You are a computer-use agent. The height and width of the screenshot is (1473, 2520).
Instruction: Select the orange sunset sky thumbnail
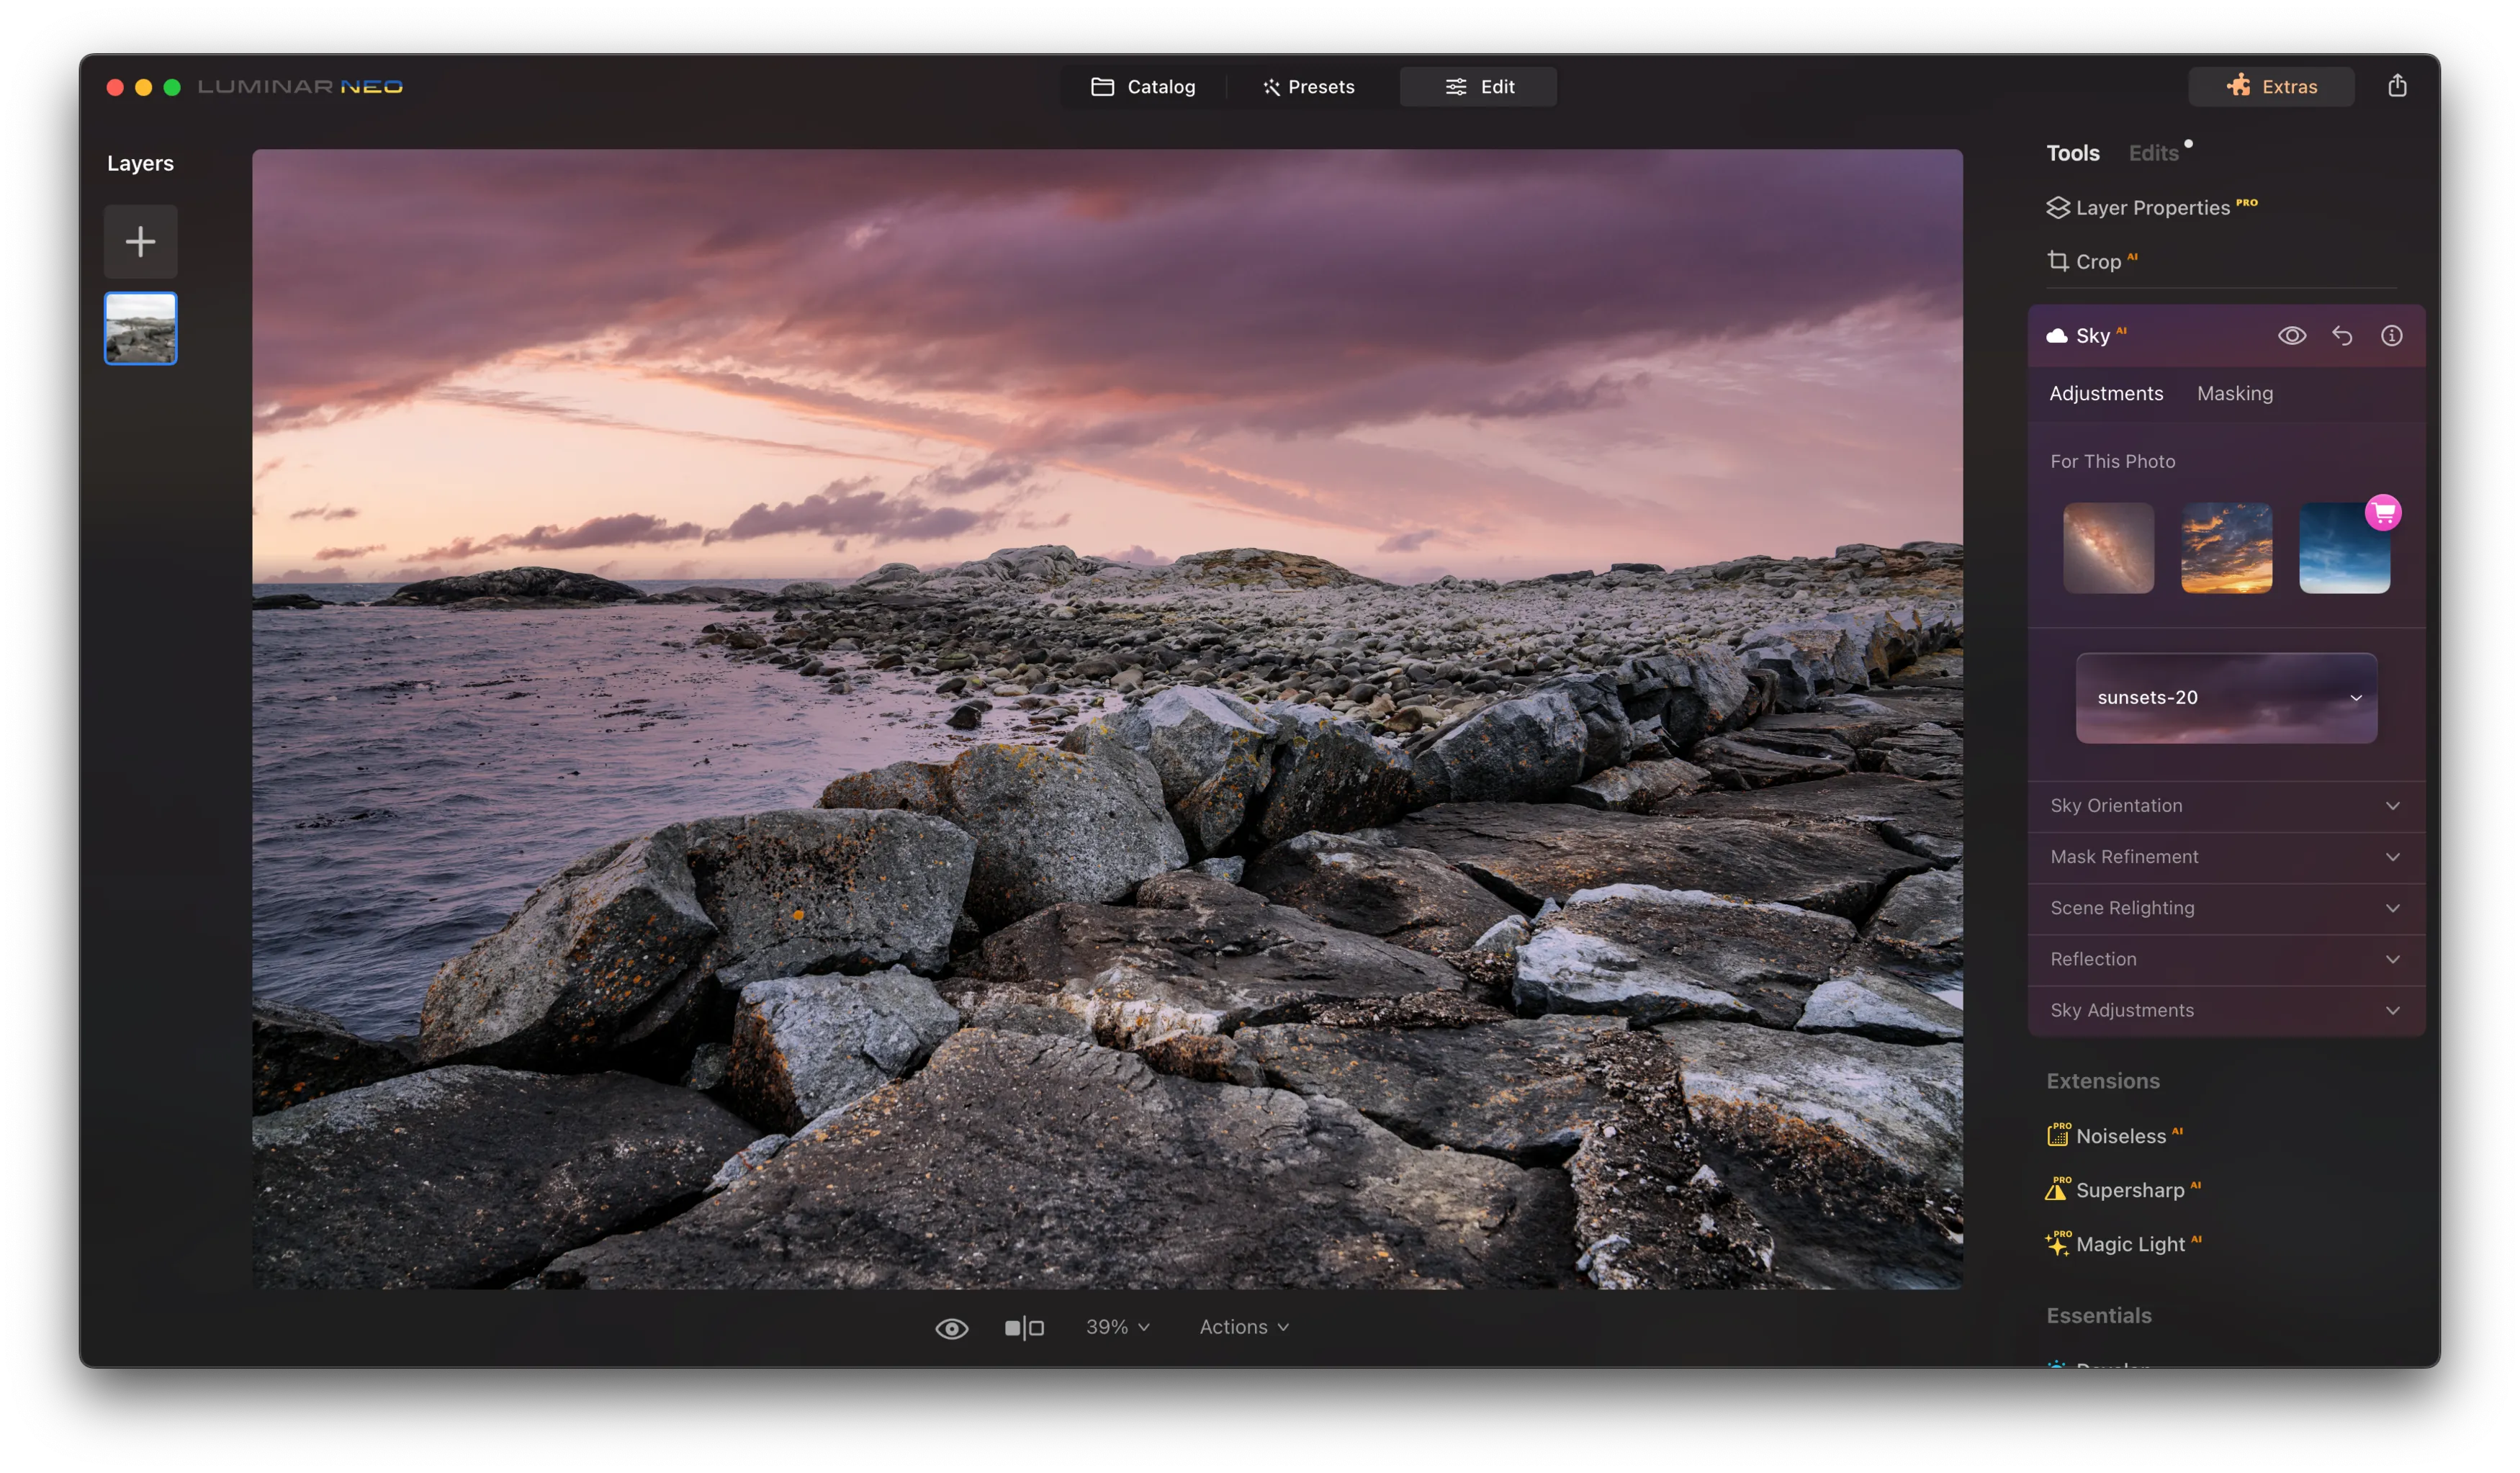(x=2226, y=548)
